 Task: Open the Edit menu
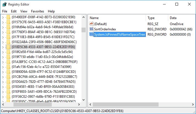click(14, 11)
